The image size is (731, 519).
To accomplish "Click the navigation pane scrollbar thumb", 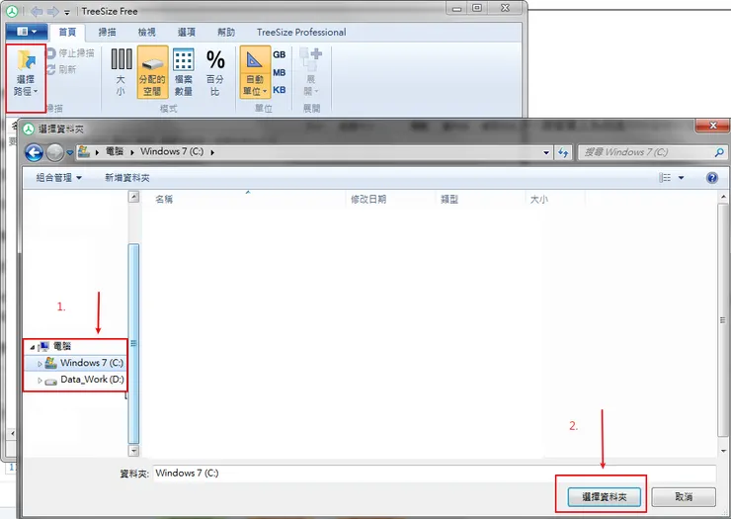I will [x=133, y=343].
